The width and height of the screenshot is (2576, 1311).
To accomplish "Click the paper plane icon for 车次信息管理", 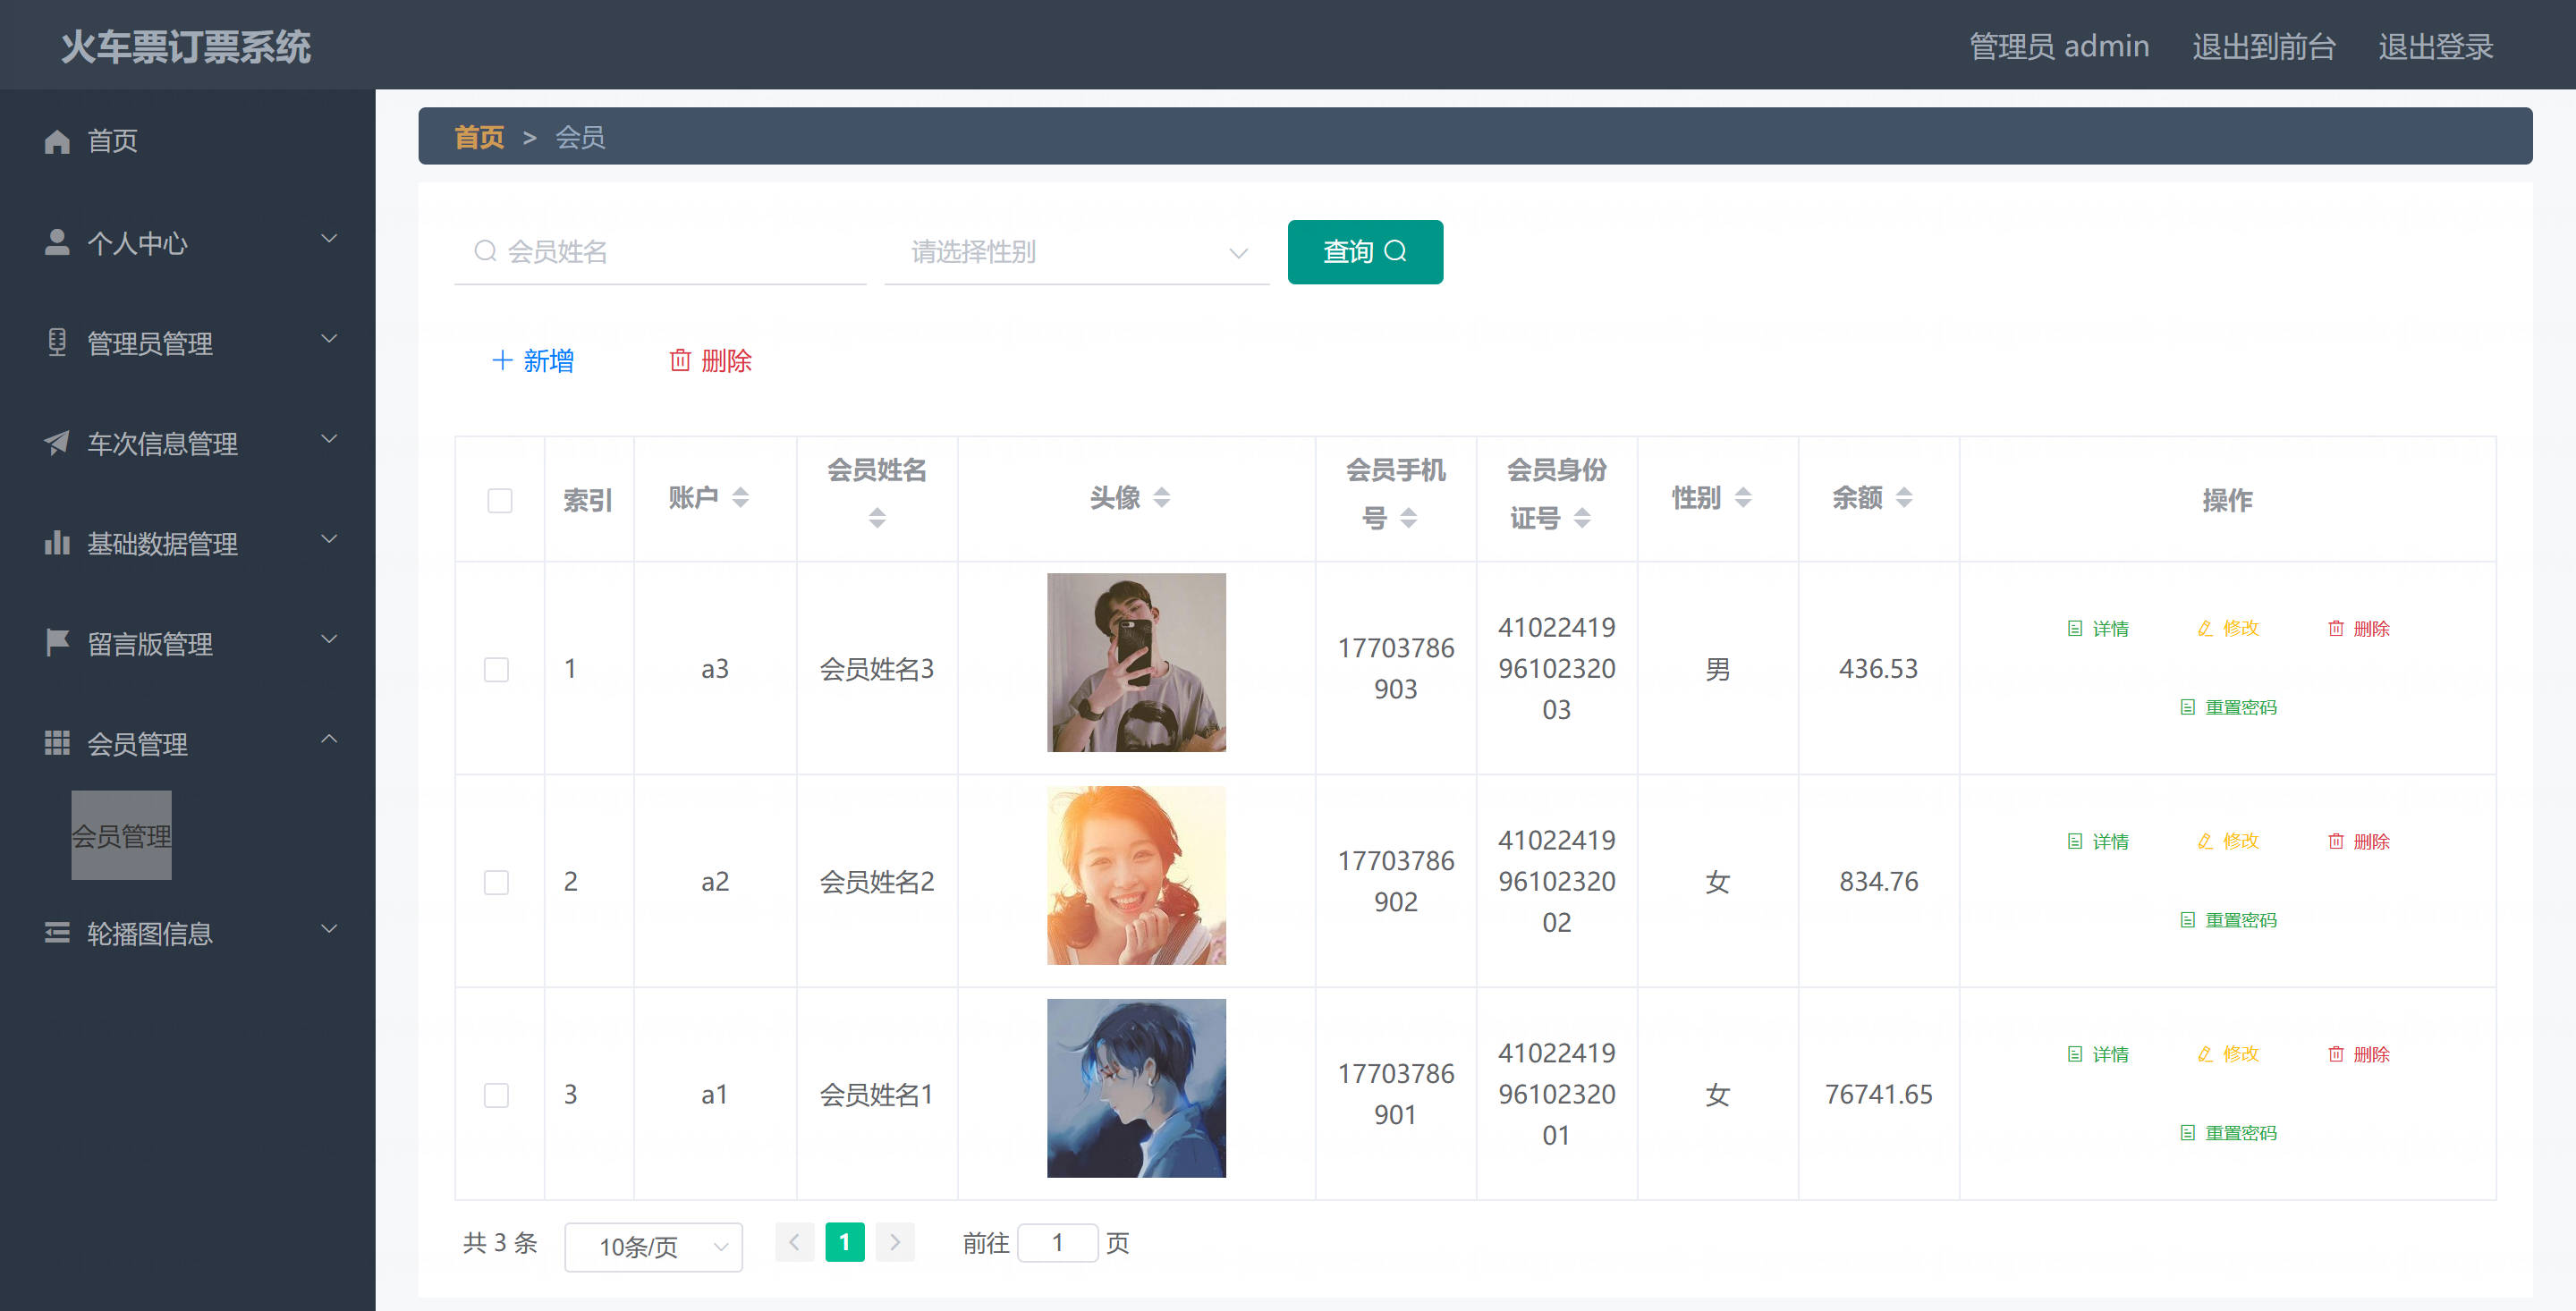I will [57, 442].
